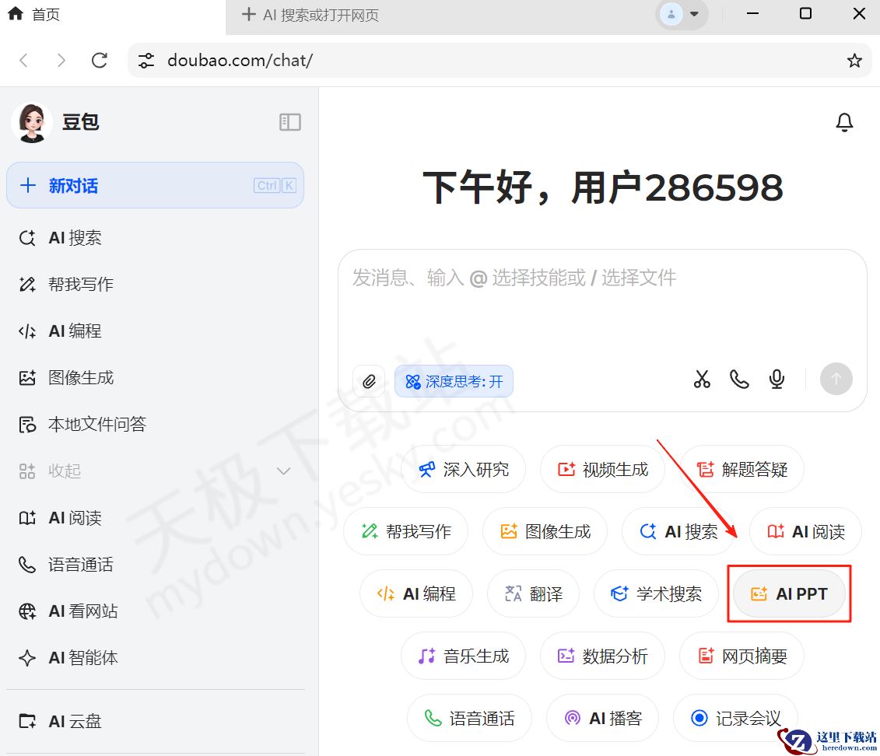Select the 数据分析 skill chip

603,656
